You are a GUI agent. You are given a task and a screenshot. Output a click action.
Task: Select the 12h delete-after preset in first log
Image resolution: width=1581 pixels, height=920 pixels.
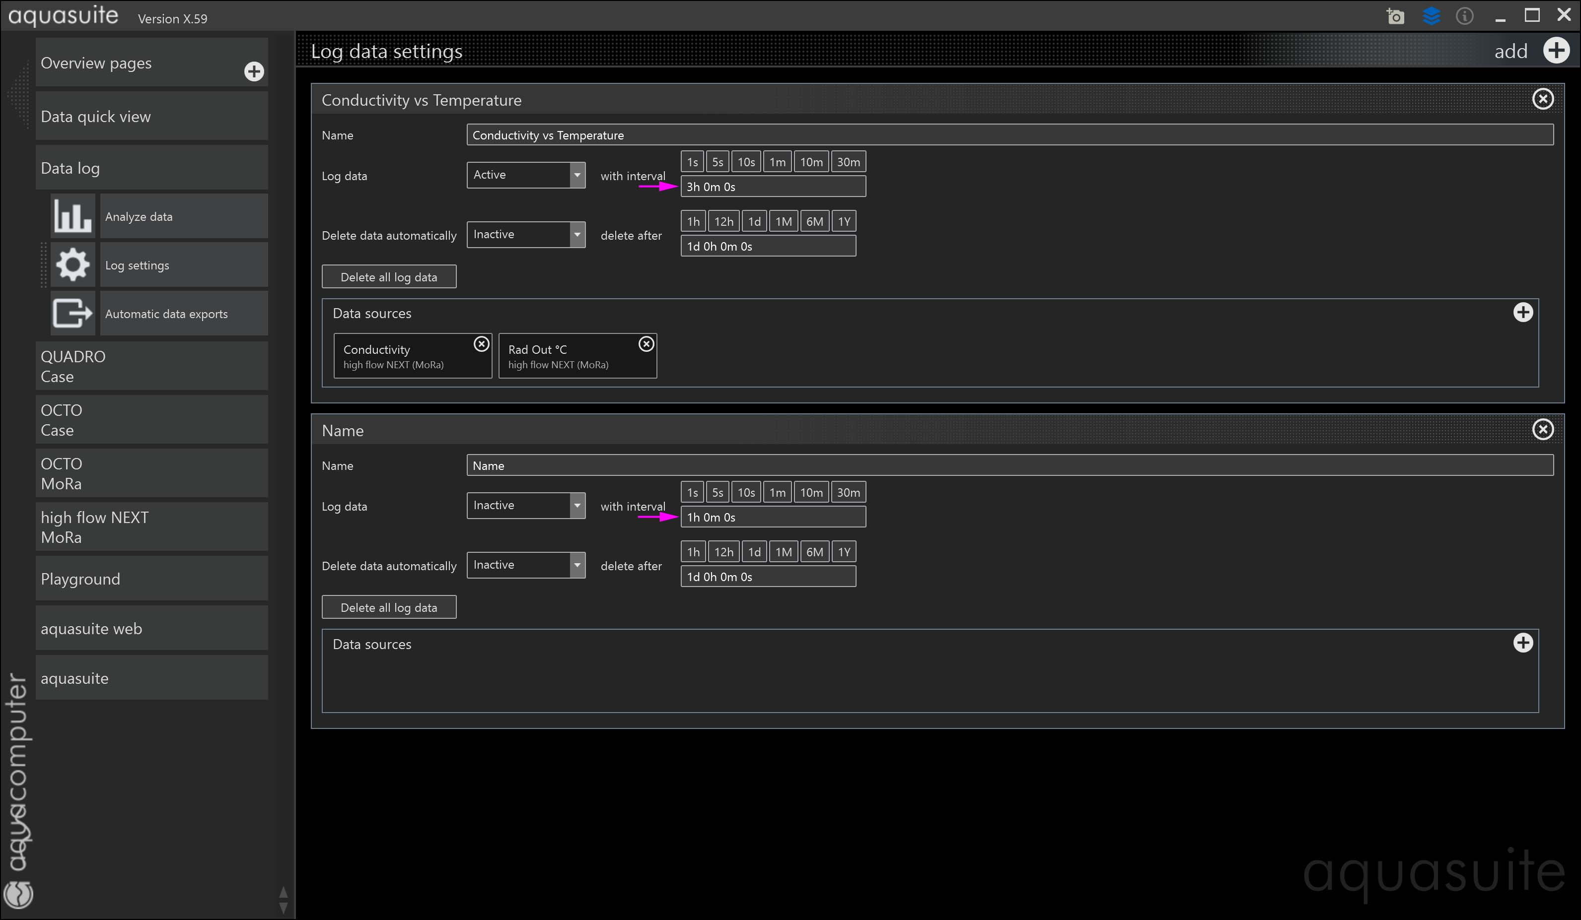[x=723, y=221]
